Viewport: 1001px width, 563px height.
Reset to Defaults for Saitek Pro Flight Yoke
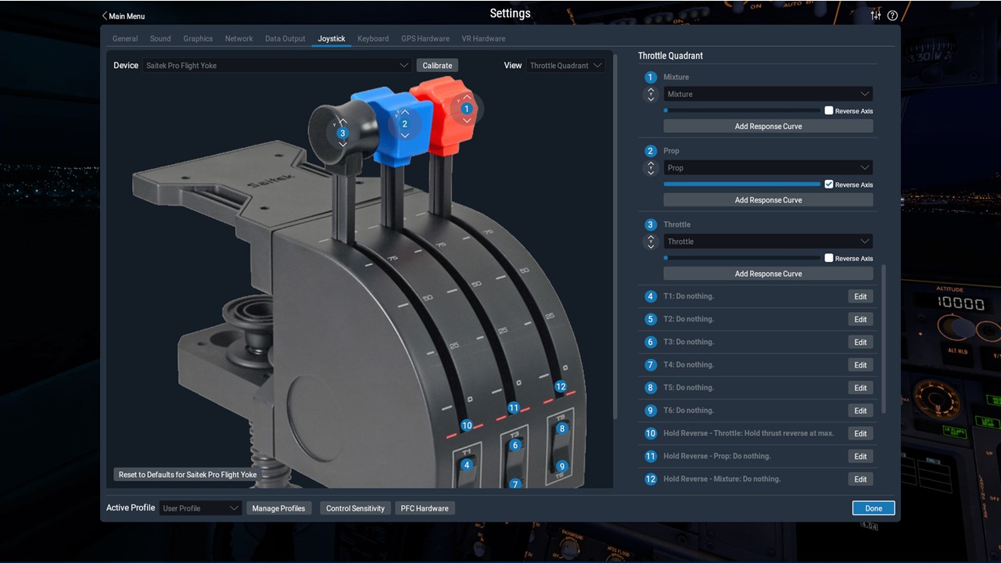pos(188,475)
